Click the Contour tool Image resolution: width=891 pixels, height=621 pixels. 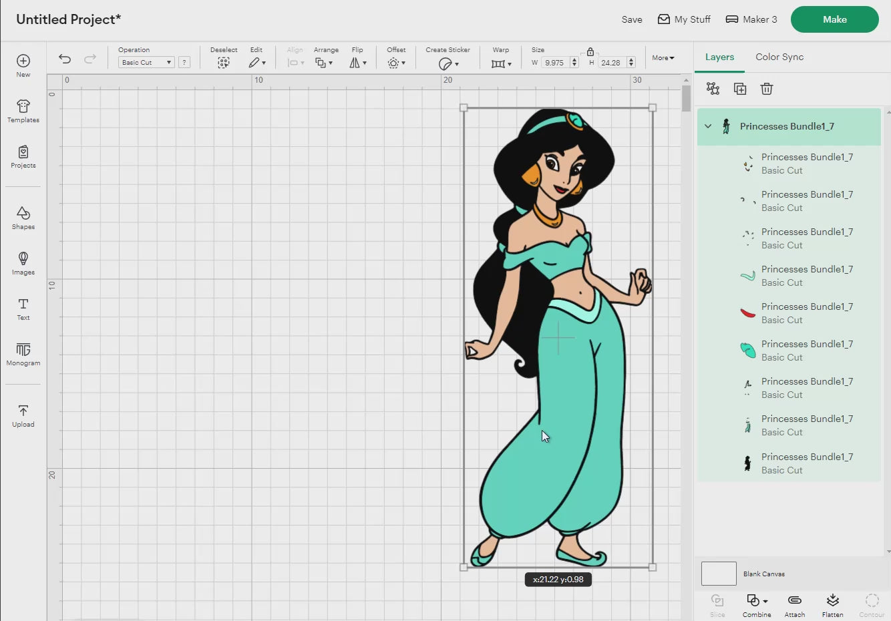click(x=872, y=605)
